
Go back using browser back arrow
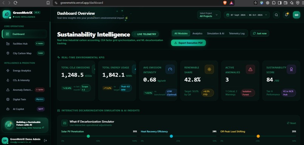4,3
